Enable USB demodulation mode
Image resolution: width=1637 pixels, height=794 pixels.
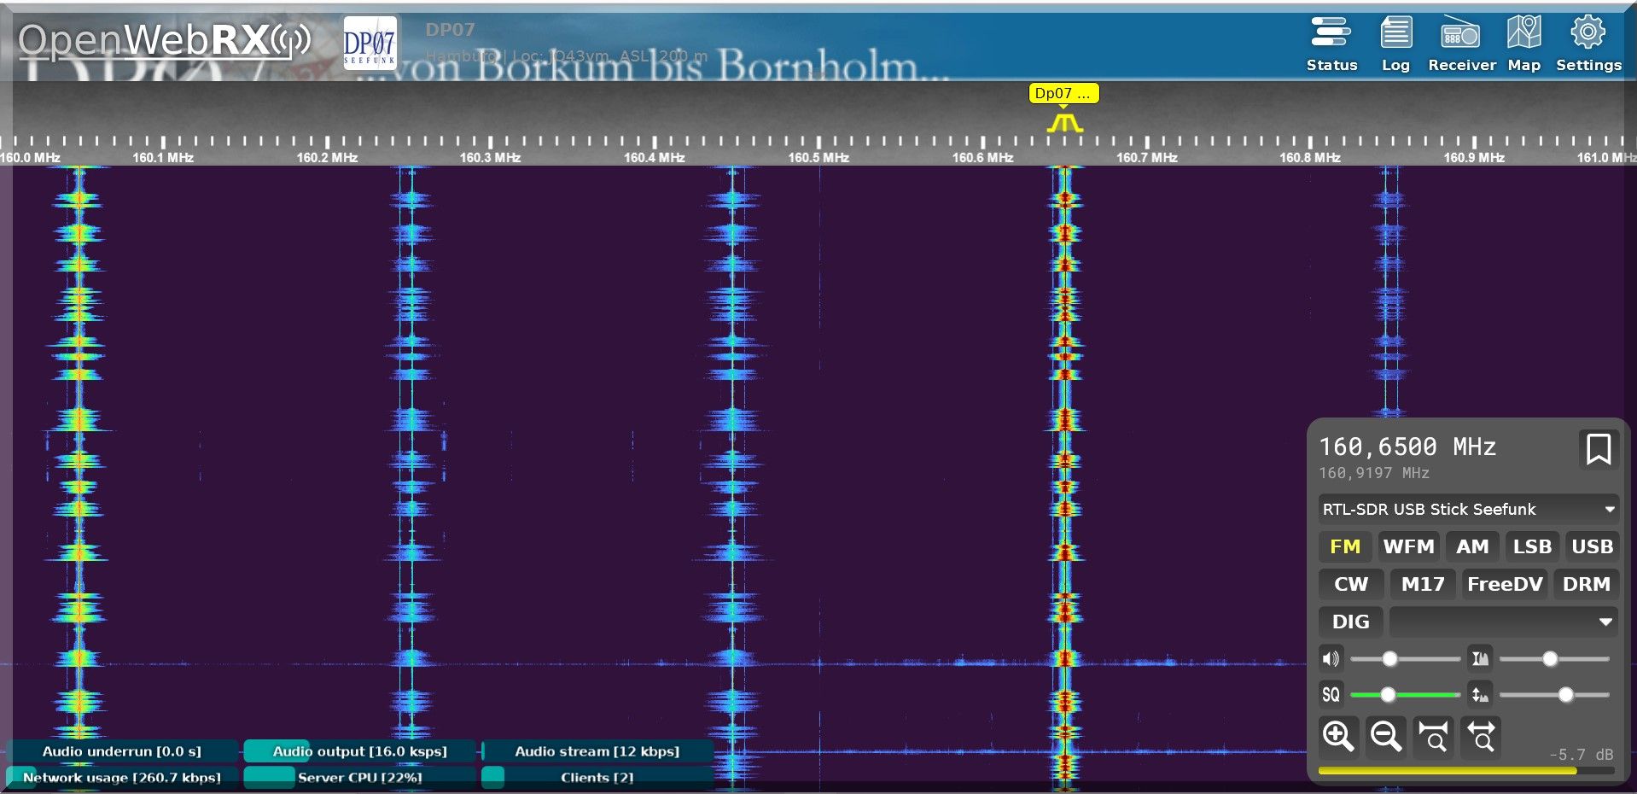1592,546
